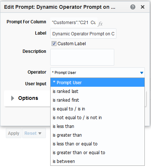Toggle the Custom Label checkbox
Viewport: 151px width, 168px height.
(x=54, y=44)
